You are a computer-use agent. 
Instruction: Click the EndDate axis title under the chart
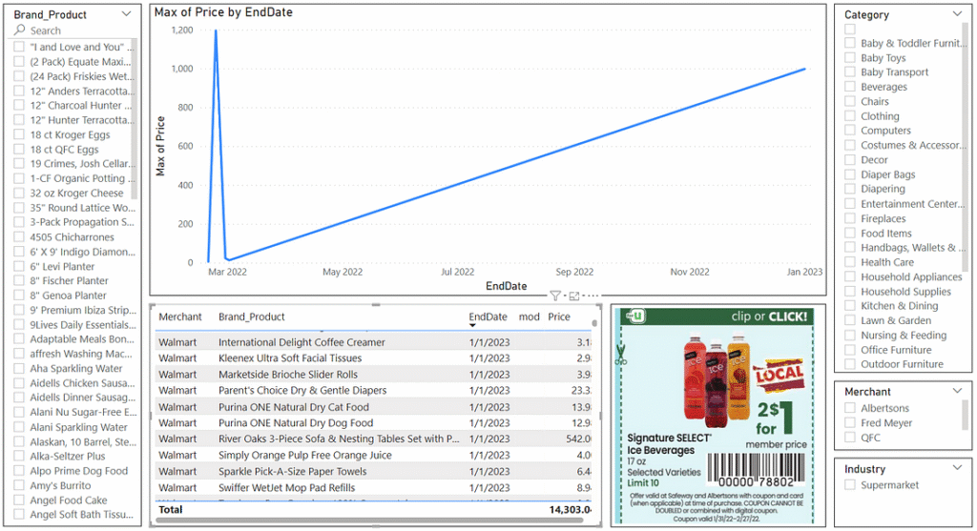506,286
